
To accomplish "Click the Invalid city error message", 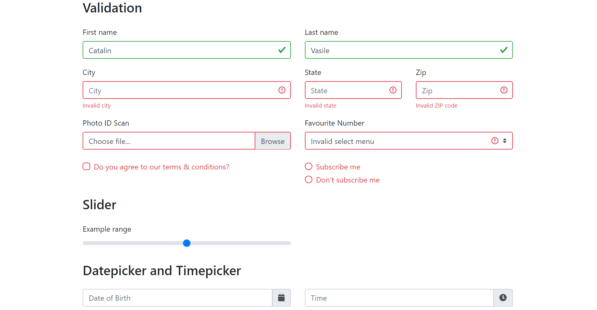I will point(97,105).
